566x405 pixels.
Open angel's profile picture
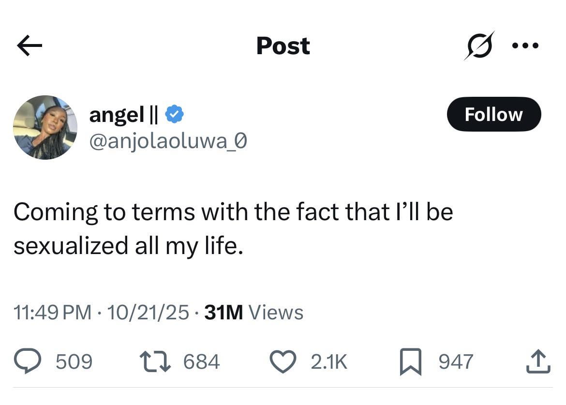click(x=45, y=127)
